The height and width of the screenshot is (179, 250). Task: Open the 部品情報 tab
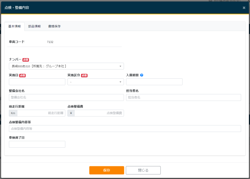tap(34, 26)
